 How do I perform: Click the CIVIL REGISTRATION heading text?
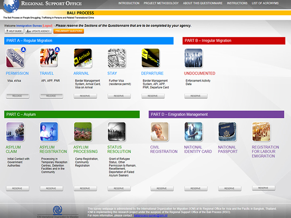point(164,149)
